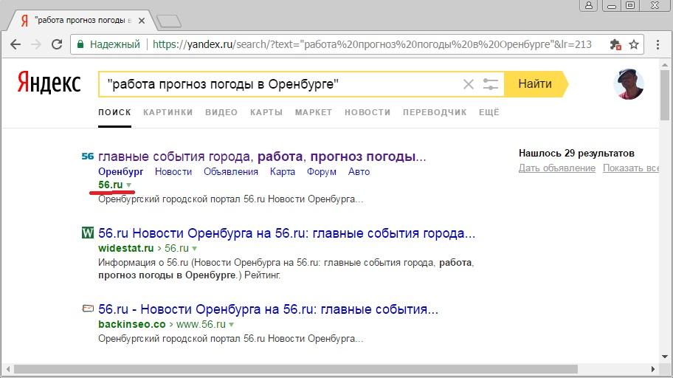This screenshot has width=673, height=378.
Task: Open the Новости sitelink
Action: coord(173,172)
